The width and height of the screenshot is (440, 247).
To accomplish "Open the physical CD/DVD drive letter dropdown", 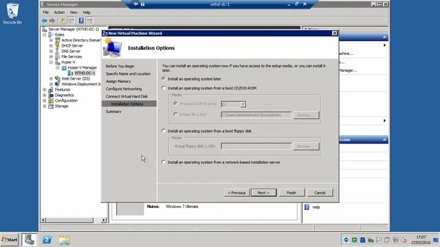I will pos(243,104).
